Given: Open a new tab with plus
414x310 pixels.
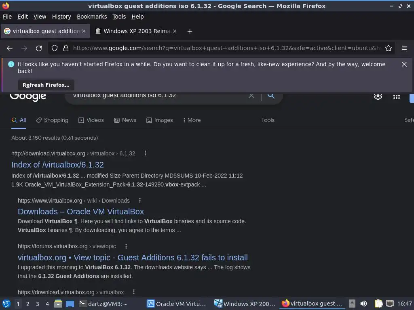Looking at the screenshot, I should pos(190,31).
